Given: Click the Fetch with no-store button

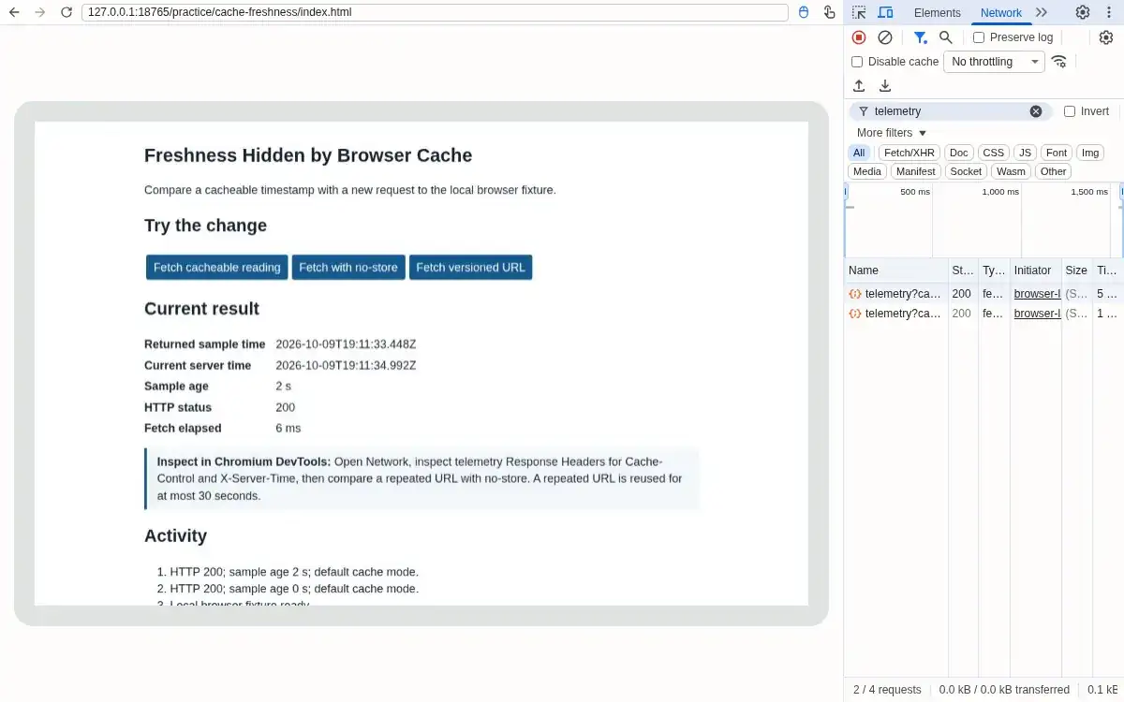Looking at the screenshot, I should coord(348,268).
